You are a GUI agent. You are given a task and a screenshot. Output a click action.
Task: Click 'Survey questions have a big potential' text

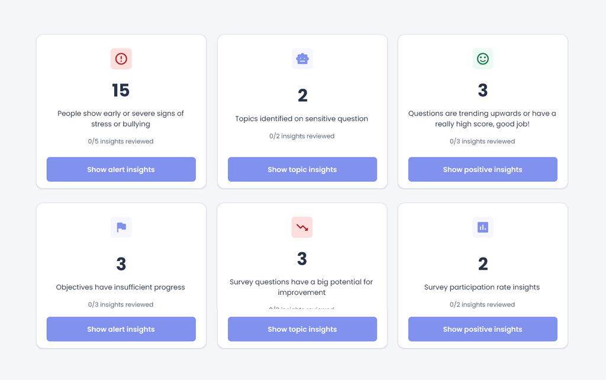click(x=302, y=287)
